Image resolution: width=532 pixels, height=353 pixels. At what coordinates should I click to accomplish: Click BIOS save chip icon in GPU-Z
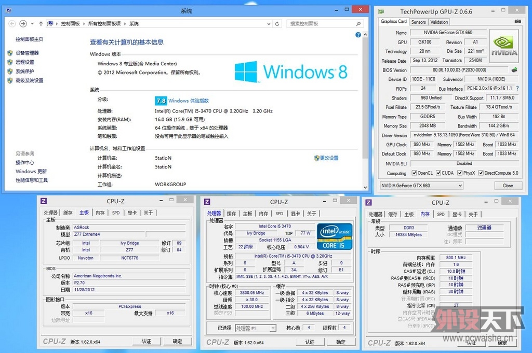(514, 70)
